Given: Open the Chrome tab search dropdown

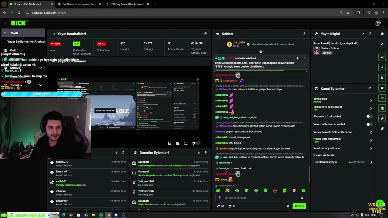Looking at the screenshot, I should [x=4, y=4].
